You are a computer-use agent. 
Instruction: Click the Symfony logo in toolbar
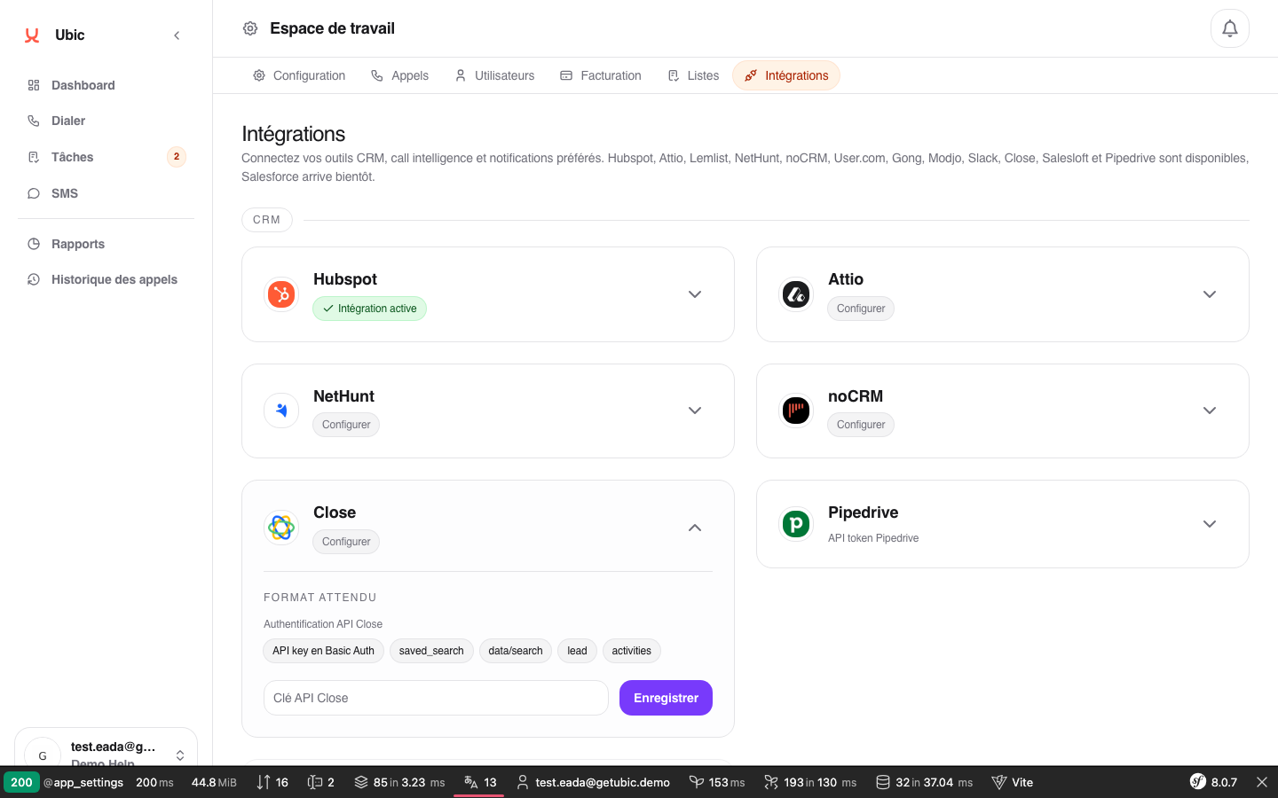[1198, 782]
